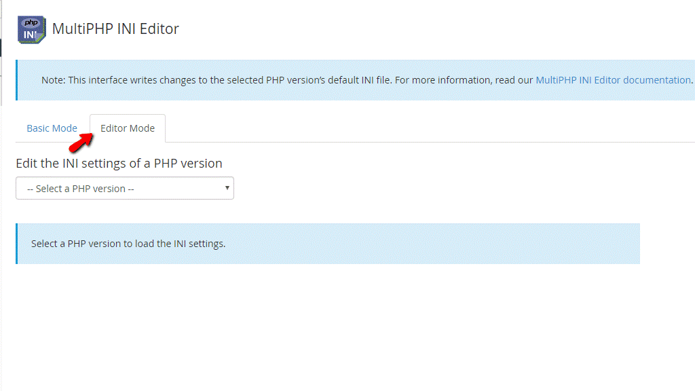Open the MultiPHP INI Editor documentation link
The image size is (695, 391).
click(x=613, y=80)
